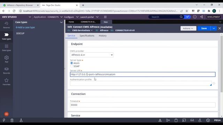Open the Configure menu

pyautogui.click(x=71, y=17)
